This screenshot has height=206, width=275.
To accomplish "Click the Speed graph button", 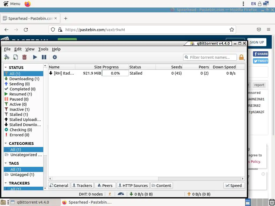I will click(234, 186).
